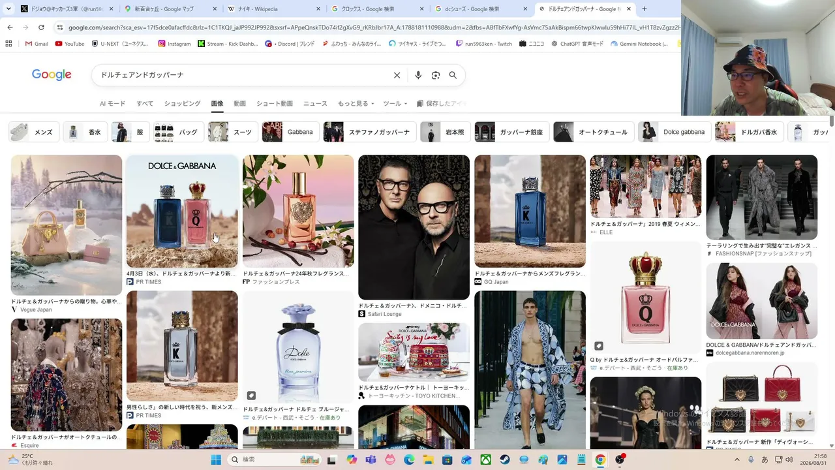
Task: Open the run5963ken Twitch bookmark
Action: pos(484,44)
